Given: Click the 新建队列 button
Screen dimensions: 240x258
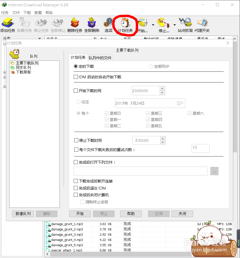Looking at the screenshot, I should click(23, 214).
